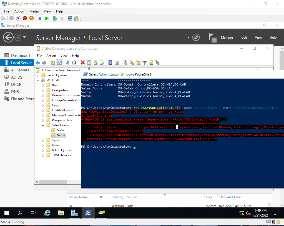Screen dimensions: 284x226
Task: Click the green VM Reset play icon
Action: click(47, 18)
